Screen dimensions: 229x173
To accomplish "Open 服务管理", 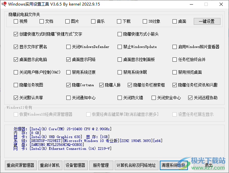I will pyautogui.click(x=101, y=165).
